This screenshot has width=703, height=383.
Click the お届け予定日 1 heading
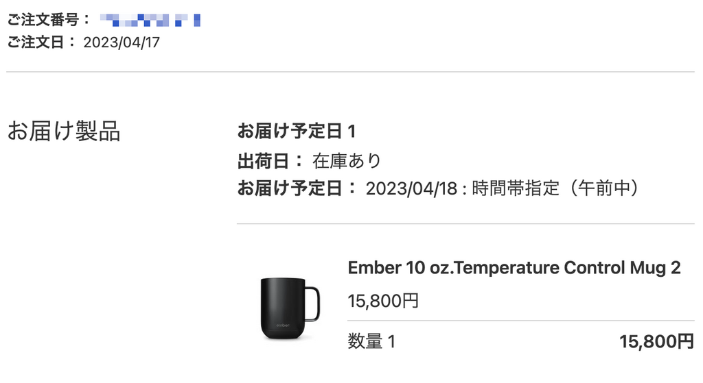(x=296, y=130)
